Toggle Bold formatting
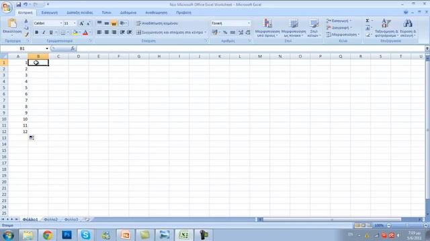The width and height of the screenshot is (430, 241). click(x=36, y=33)
